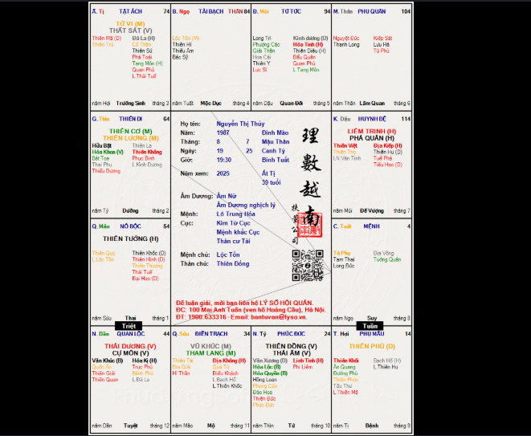Image resolution: width=531 pixels, height=436 pixels.
Task: Click the Thân cư Tài line
Action: coord(233,241)
